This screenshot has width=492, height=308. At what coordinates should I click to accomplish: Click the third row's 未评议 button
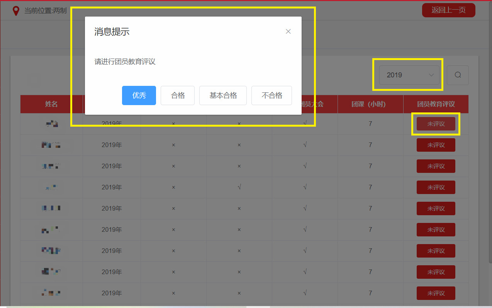coord(436,166)
